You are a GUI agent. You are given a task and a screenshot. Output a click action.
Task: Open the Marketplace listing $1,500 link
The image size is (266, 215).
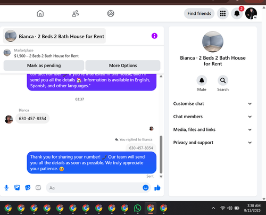[x=46, y=56]
